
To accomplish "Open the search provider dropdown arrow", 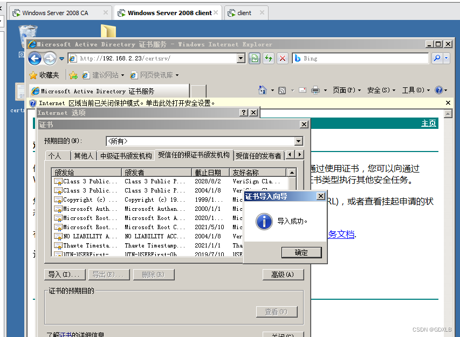I will 446,58.
